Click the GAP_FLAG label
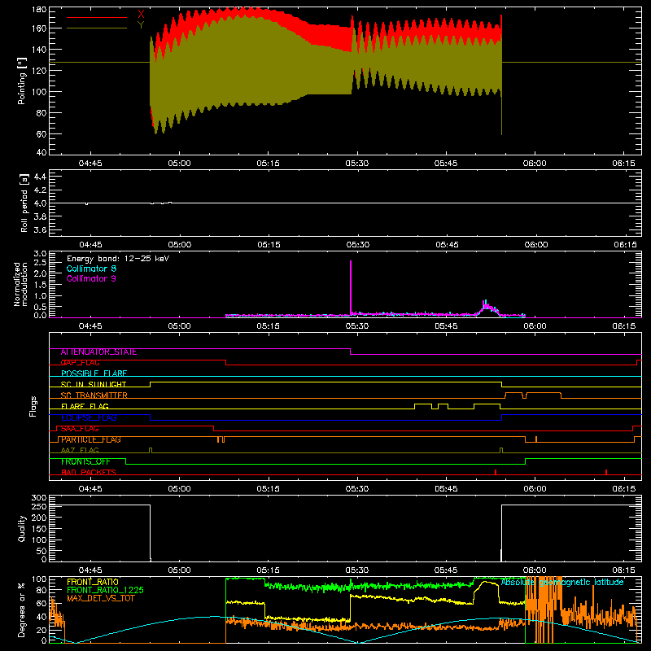 pyautogui.click(x=81, y=362)
